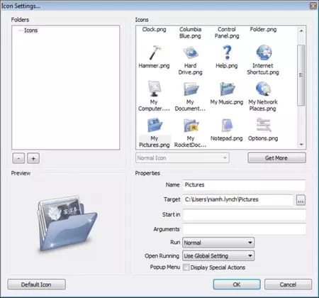
Task: Open the Normal Icon dropdown
Action: pyautogui.click(x=182, y=158)
